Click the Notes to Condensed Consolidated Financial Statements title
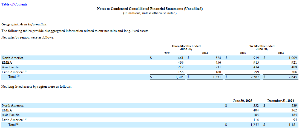The image size is (302, 130). point(150,9)
